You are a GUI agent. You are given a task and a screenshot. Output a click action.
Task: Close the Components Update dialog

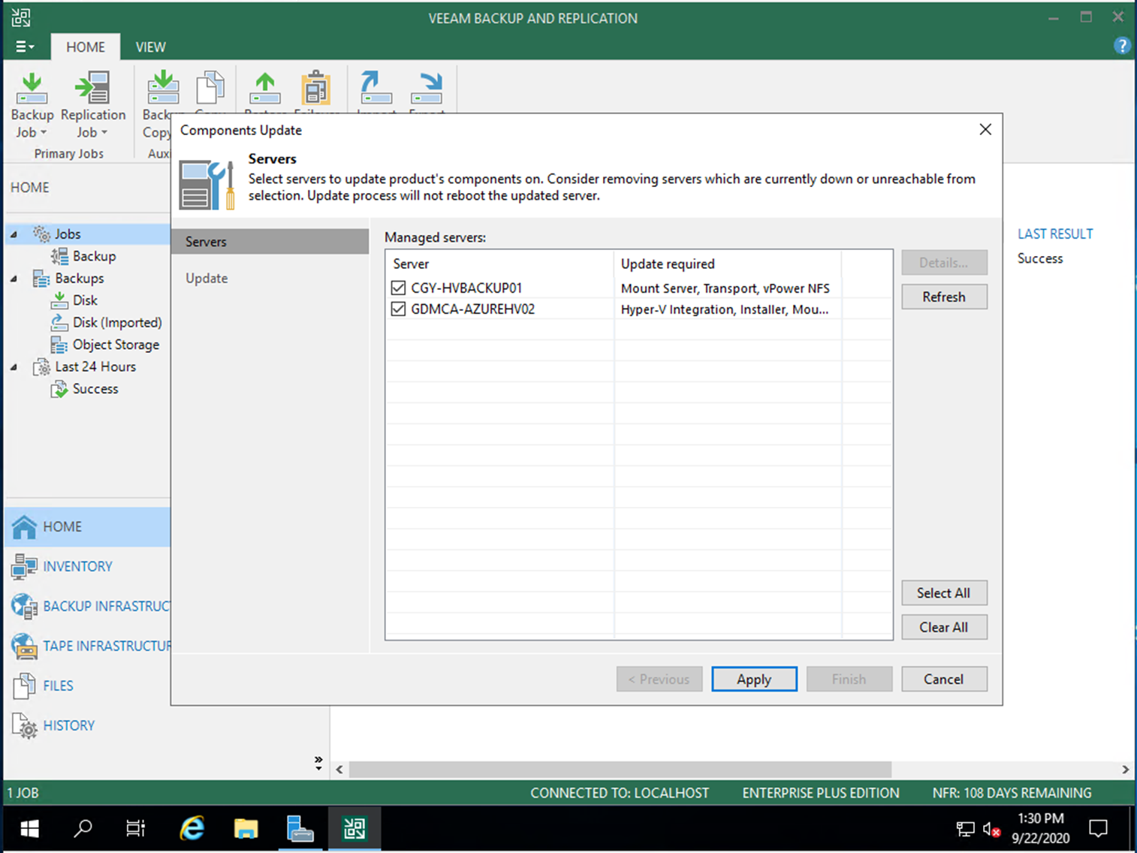[x=985, y=129]
